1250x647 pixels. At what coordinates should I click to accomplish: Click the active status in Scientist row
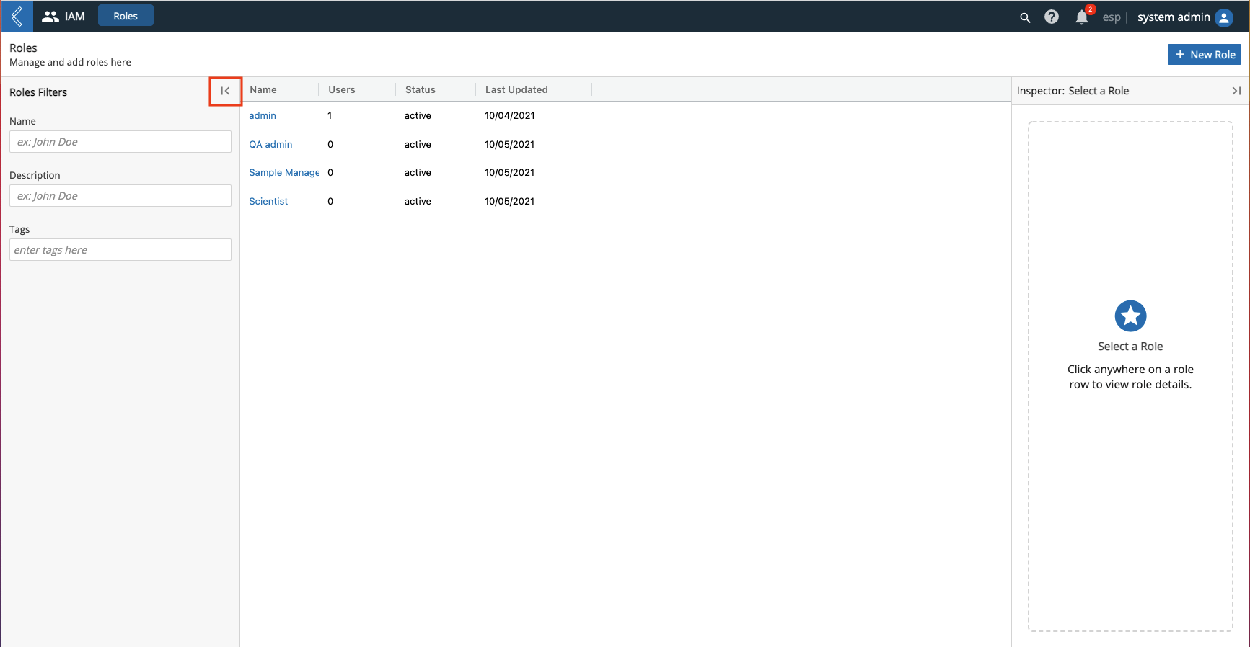pyautogui.click(x=418, y=201)
